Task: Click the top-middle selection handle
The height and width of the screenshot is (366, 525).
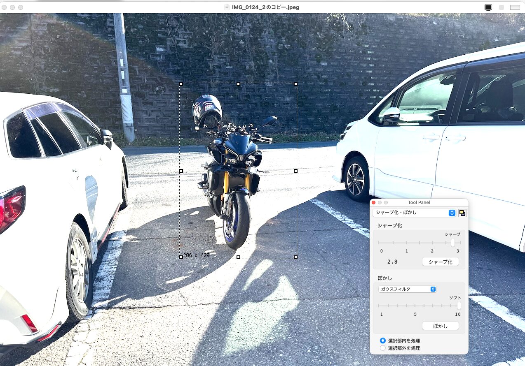Action: (x=238, y=84)
